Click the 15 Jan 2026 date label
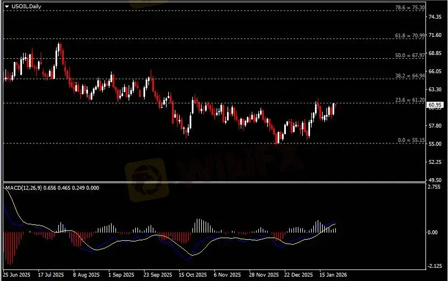The width and height of the screenshot is (448, 281). [x=333, y=275]
